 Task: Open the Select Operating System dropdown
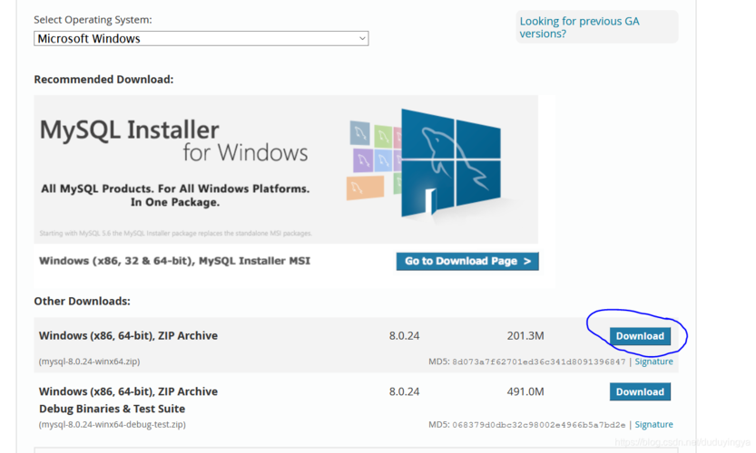pyautogui.click(x=201, y=39)
